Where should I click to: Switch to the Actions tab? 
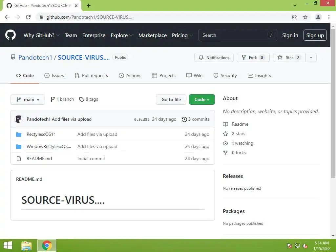pyautogui.click(x=130, y=76)
